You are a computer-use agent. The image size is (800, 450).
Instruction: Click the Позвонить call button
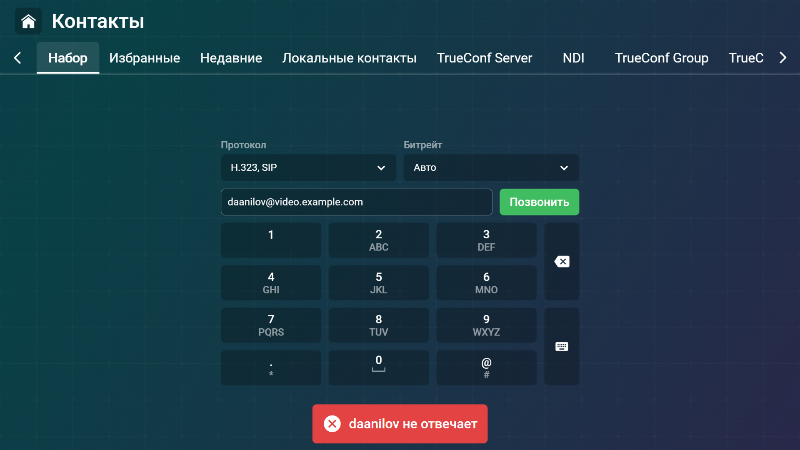(539, 202)
